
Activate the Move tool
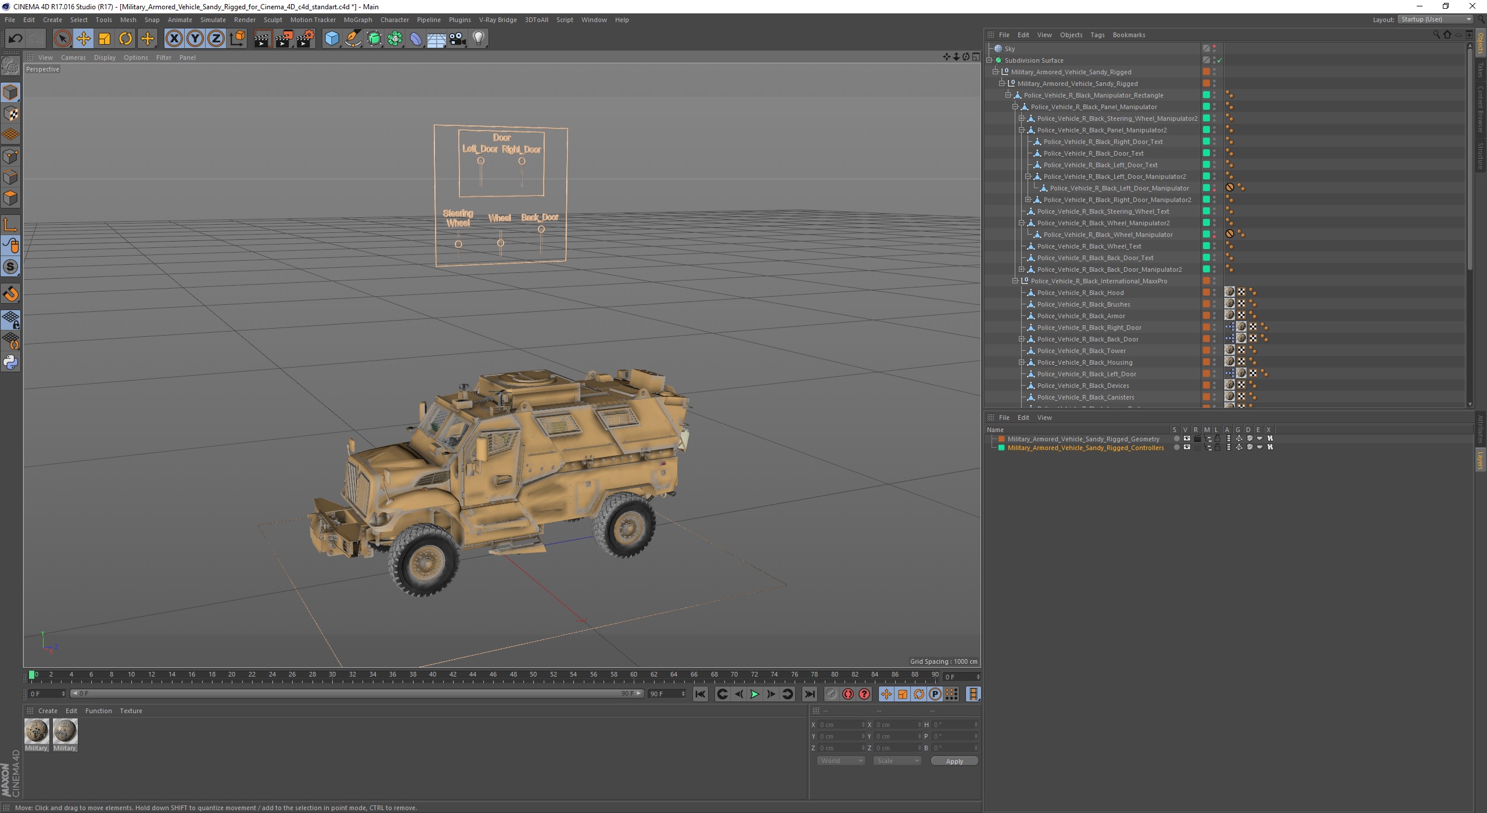(x=84, y=39)
